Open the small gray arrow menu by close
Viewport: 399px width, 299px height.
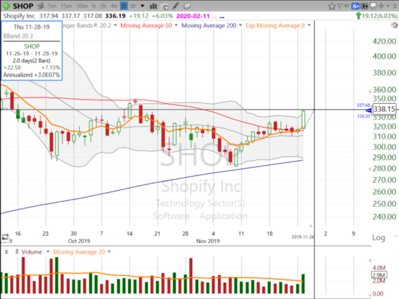coord(388,6)
